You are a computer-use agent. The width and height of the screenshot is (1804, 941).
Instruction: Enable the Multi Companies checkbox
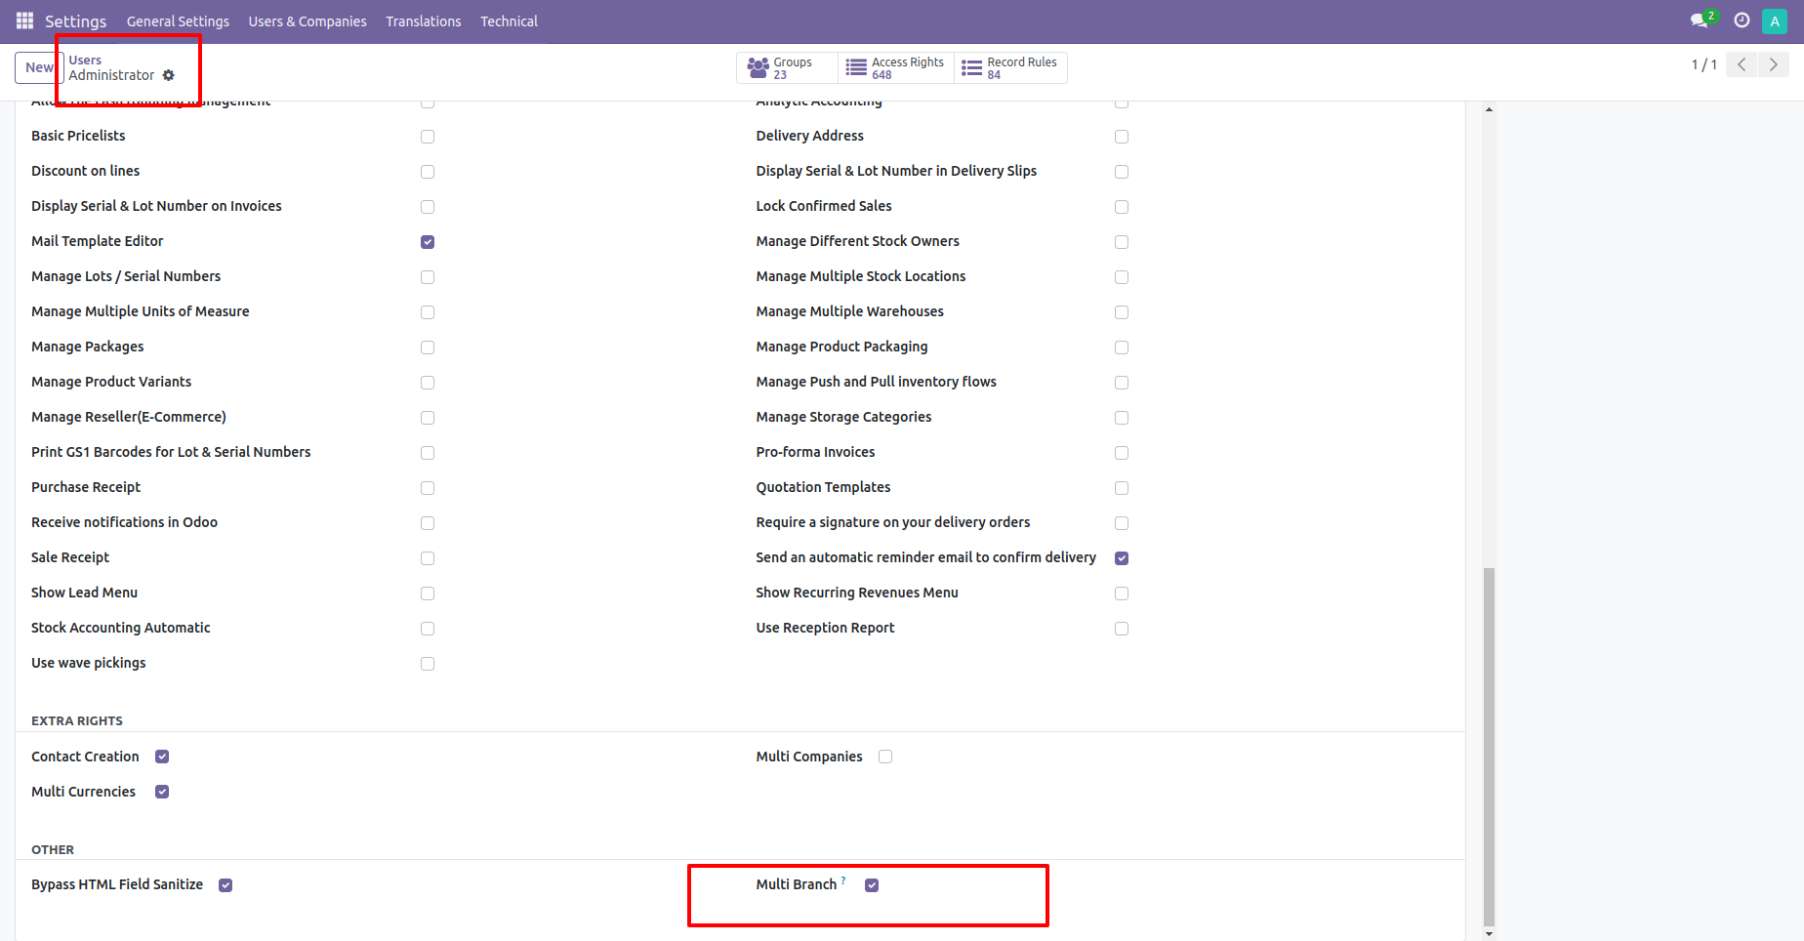884,757
